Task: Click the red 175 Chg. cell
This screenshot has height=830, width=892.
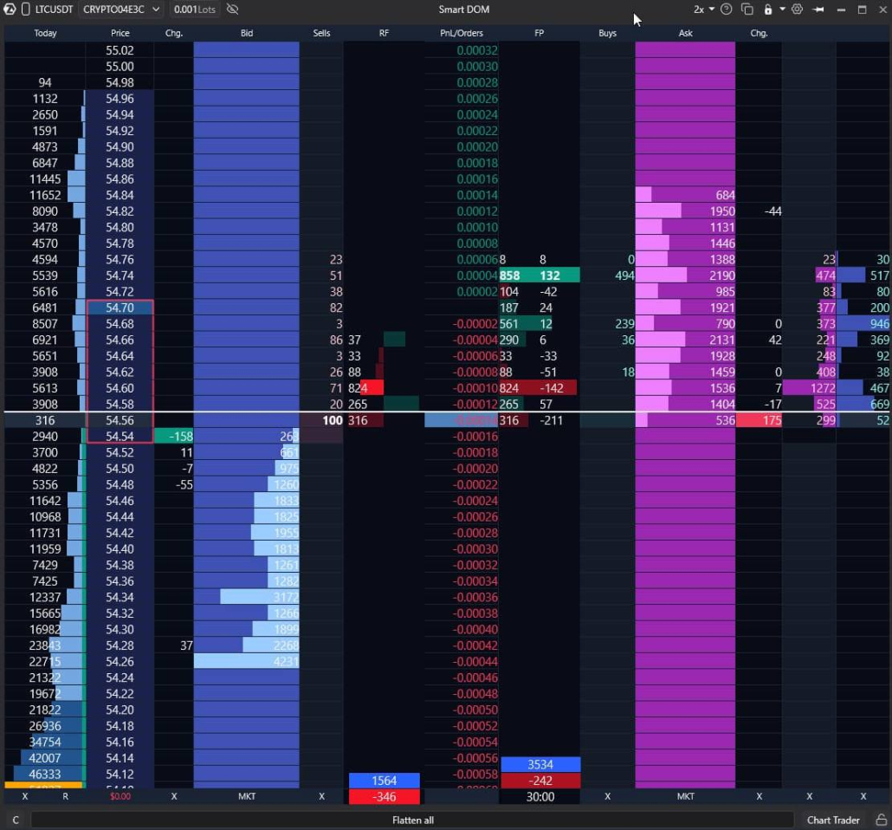Action: pyautogui.click(x=759, y=421)
